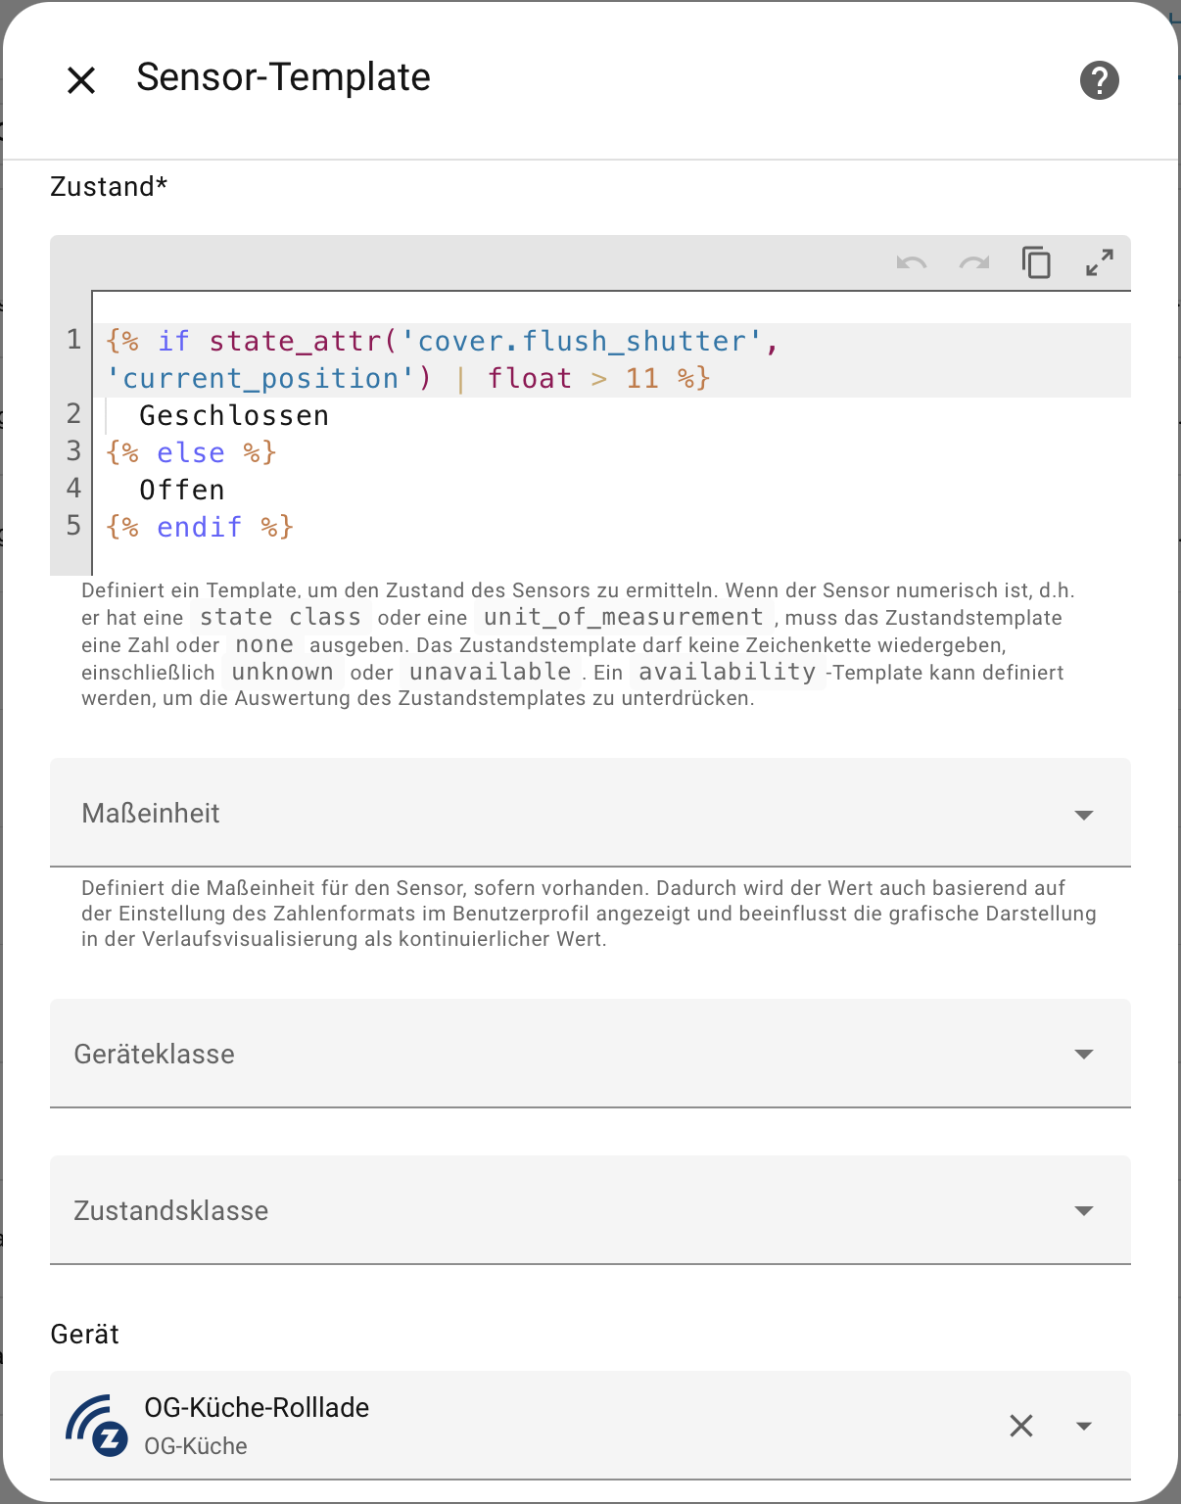1181x1504 pixels.
Task: Click line number 2 in the gutter
Action: [x=73, y=414]
